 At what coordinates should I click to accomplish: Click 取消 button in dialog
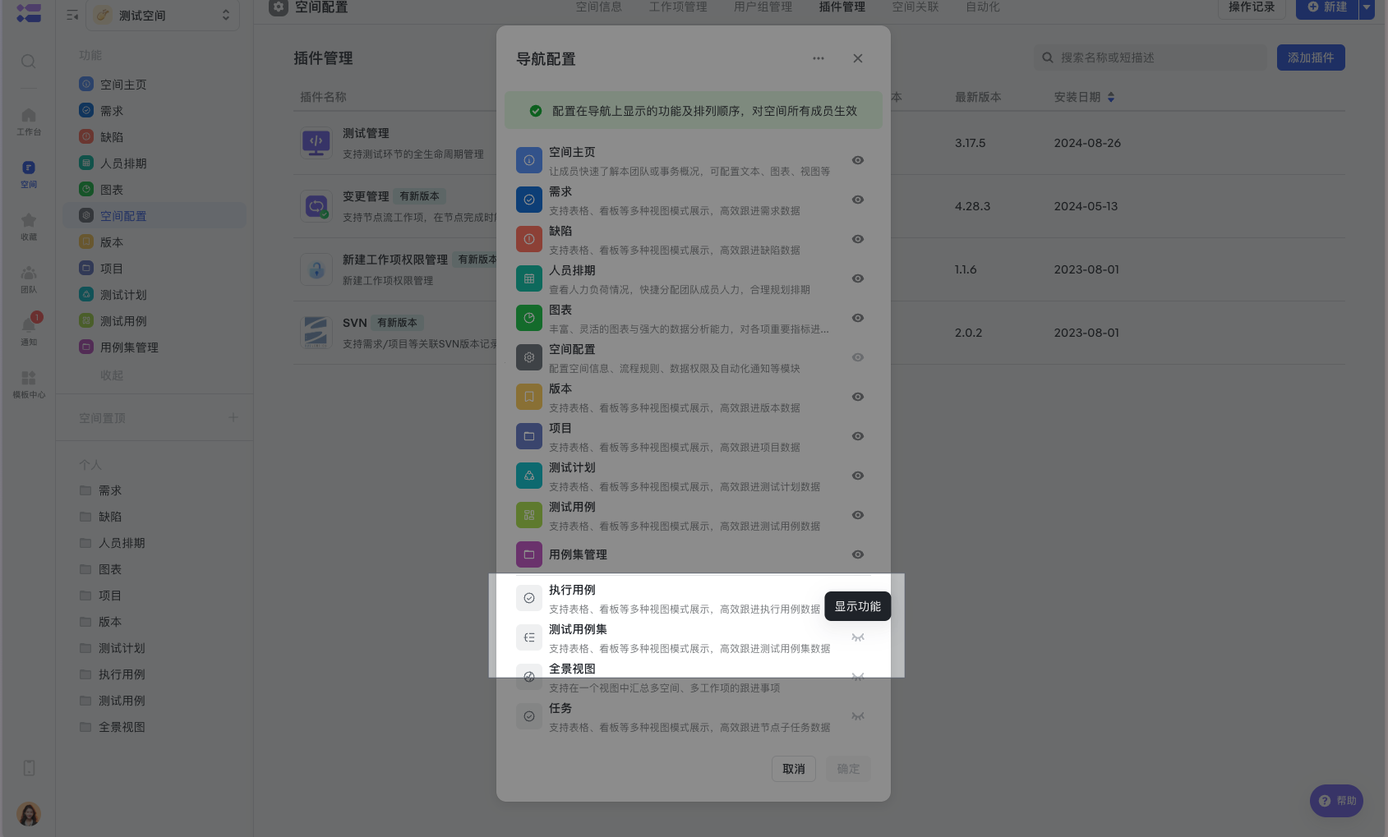click(x=793, y=769)
